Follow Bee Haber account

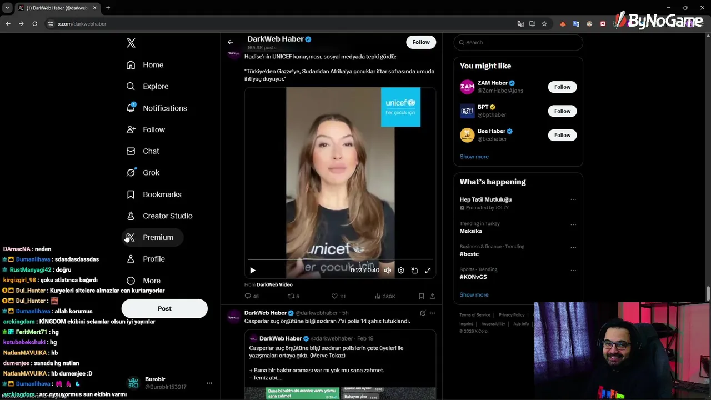coord(562,135)
